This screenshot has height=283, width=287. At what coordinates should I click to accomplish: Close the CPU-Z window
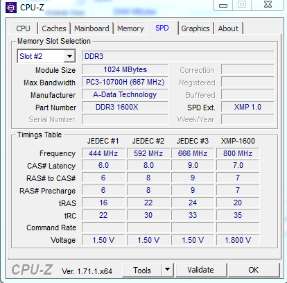click(x=268, y=5)
